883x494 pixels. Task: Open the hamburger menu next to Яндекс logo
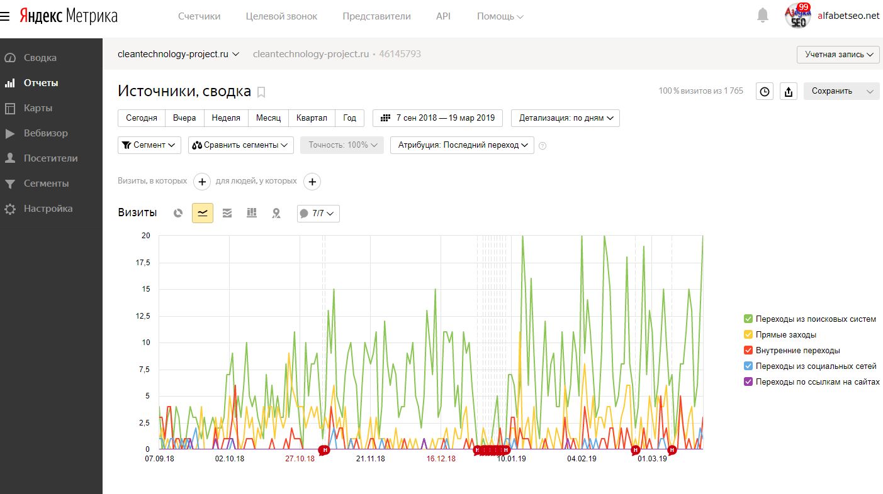click(6, 16)
